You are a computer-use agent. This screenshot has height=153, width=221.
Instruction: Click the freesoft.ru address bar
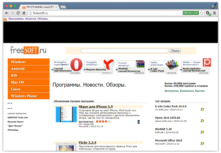[x=106, y=13]
